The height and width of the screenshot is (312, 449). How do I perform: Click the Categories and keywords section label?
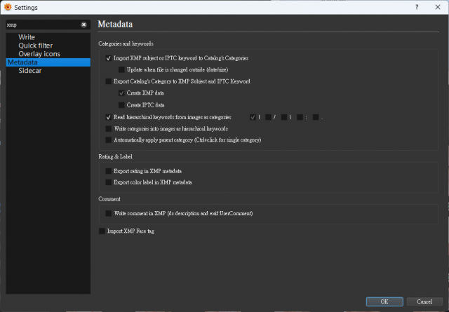[x=126, y=43]
